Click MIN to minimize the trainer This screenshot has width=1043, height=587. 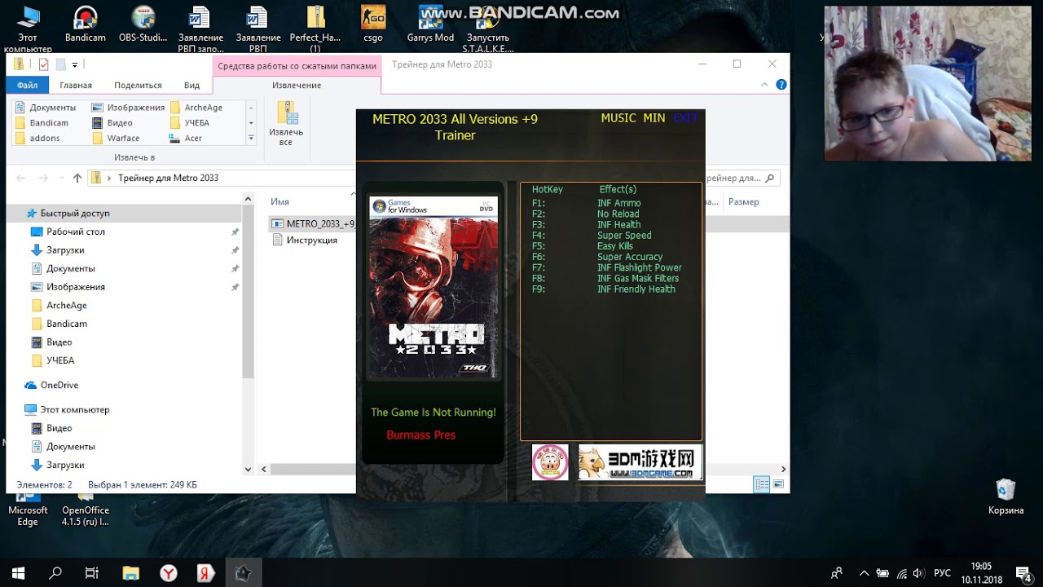pyautogui.click(x=654, y=118)
